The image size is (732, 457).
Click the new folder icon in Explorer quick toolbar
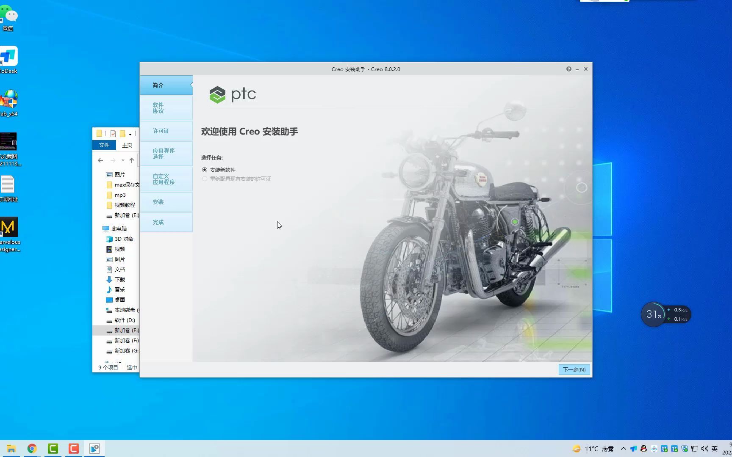click(x=122, y=134)
